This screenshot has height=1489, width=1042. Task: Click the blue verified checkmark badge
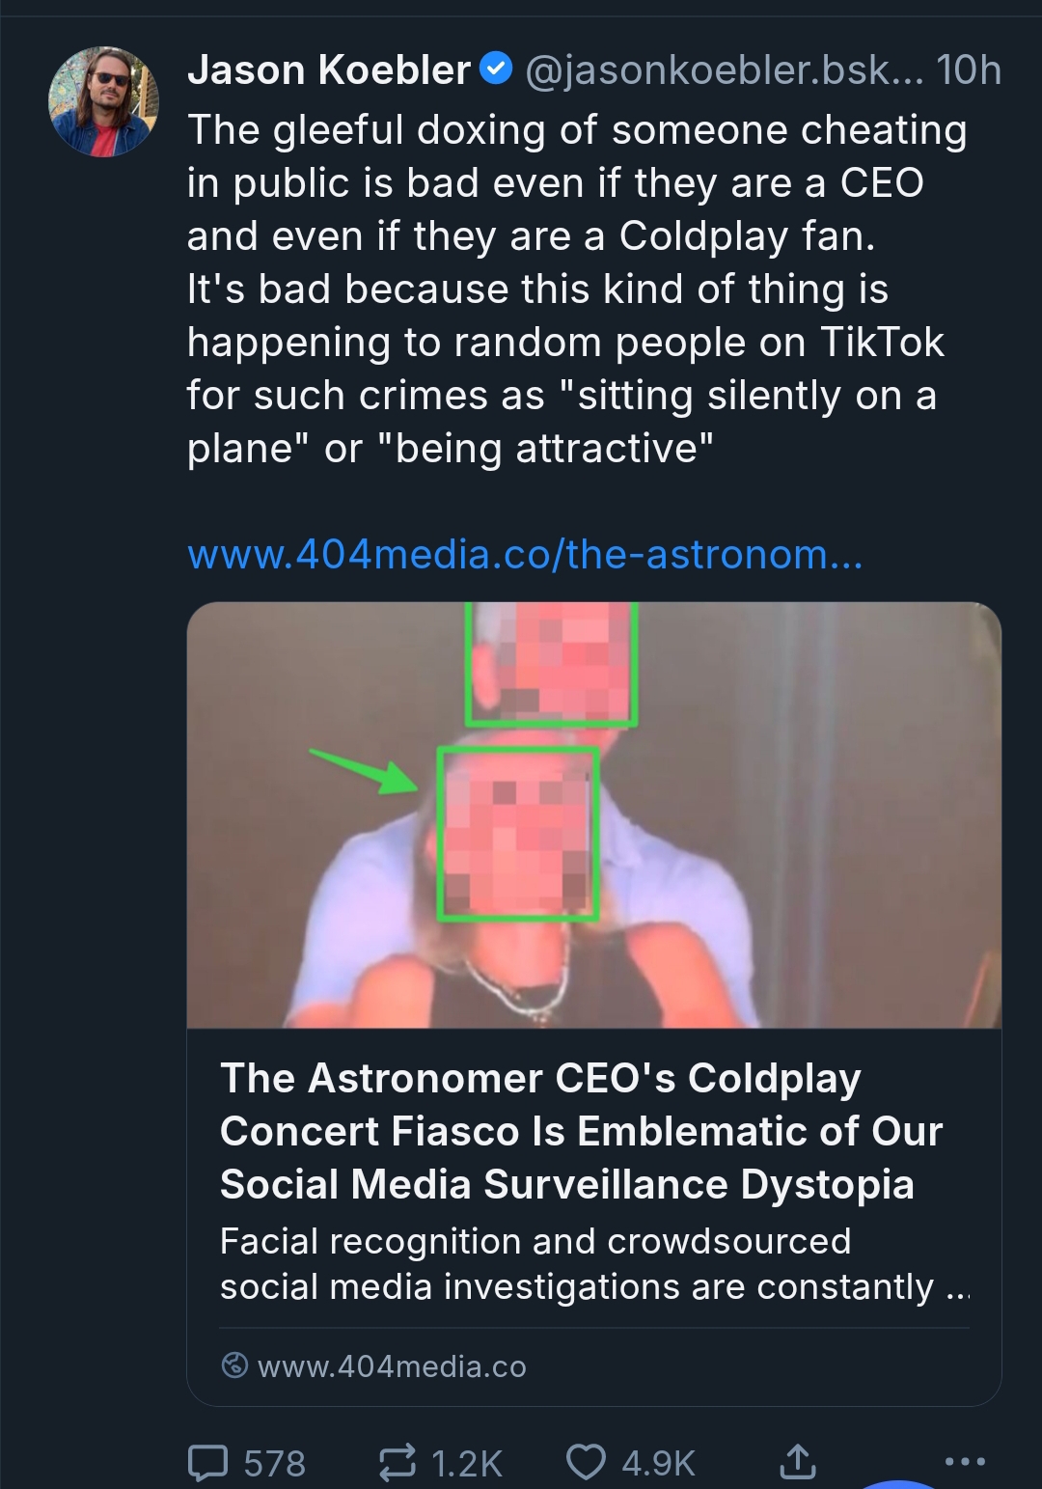pyautogui.click(x=496, y=69)
